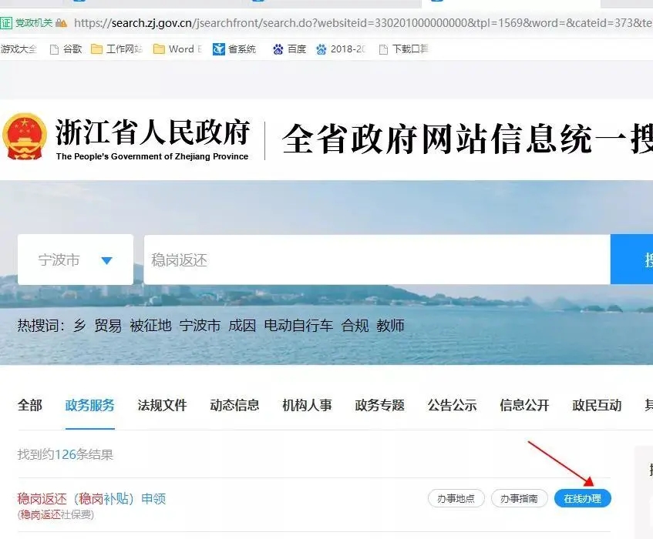Screen dimensions: 653x539
Task: Select hot search word 贸易
Action: click(x=108, y=325)
